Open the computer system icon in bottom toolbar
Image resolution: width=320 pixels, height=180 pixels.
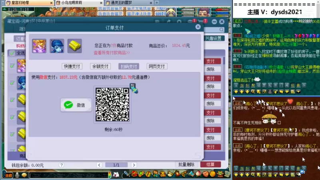227,174
